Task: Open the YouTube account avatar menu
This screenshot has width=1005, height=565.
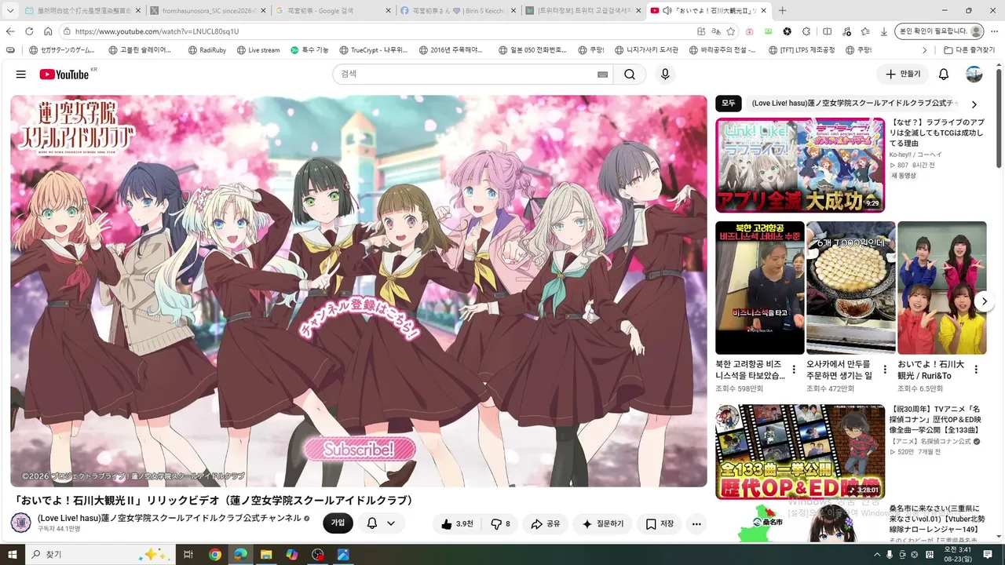Action: coord(974,74)
